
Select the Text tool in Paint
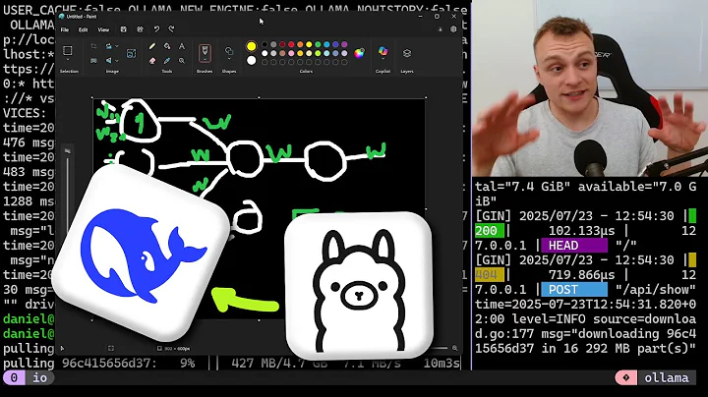point(182,46)
